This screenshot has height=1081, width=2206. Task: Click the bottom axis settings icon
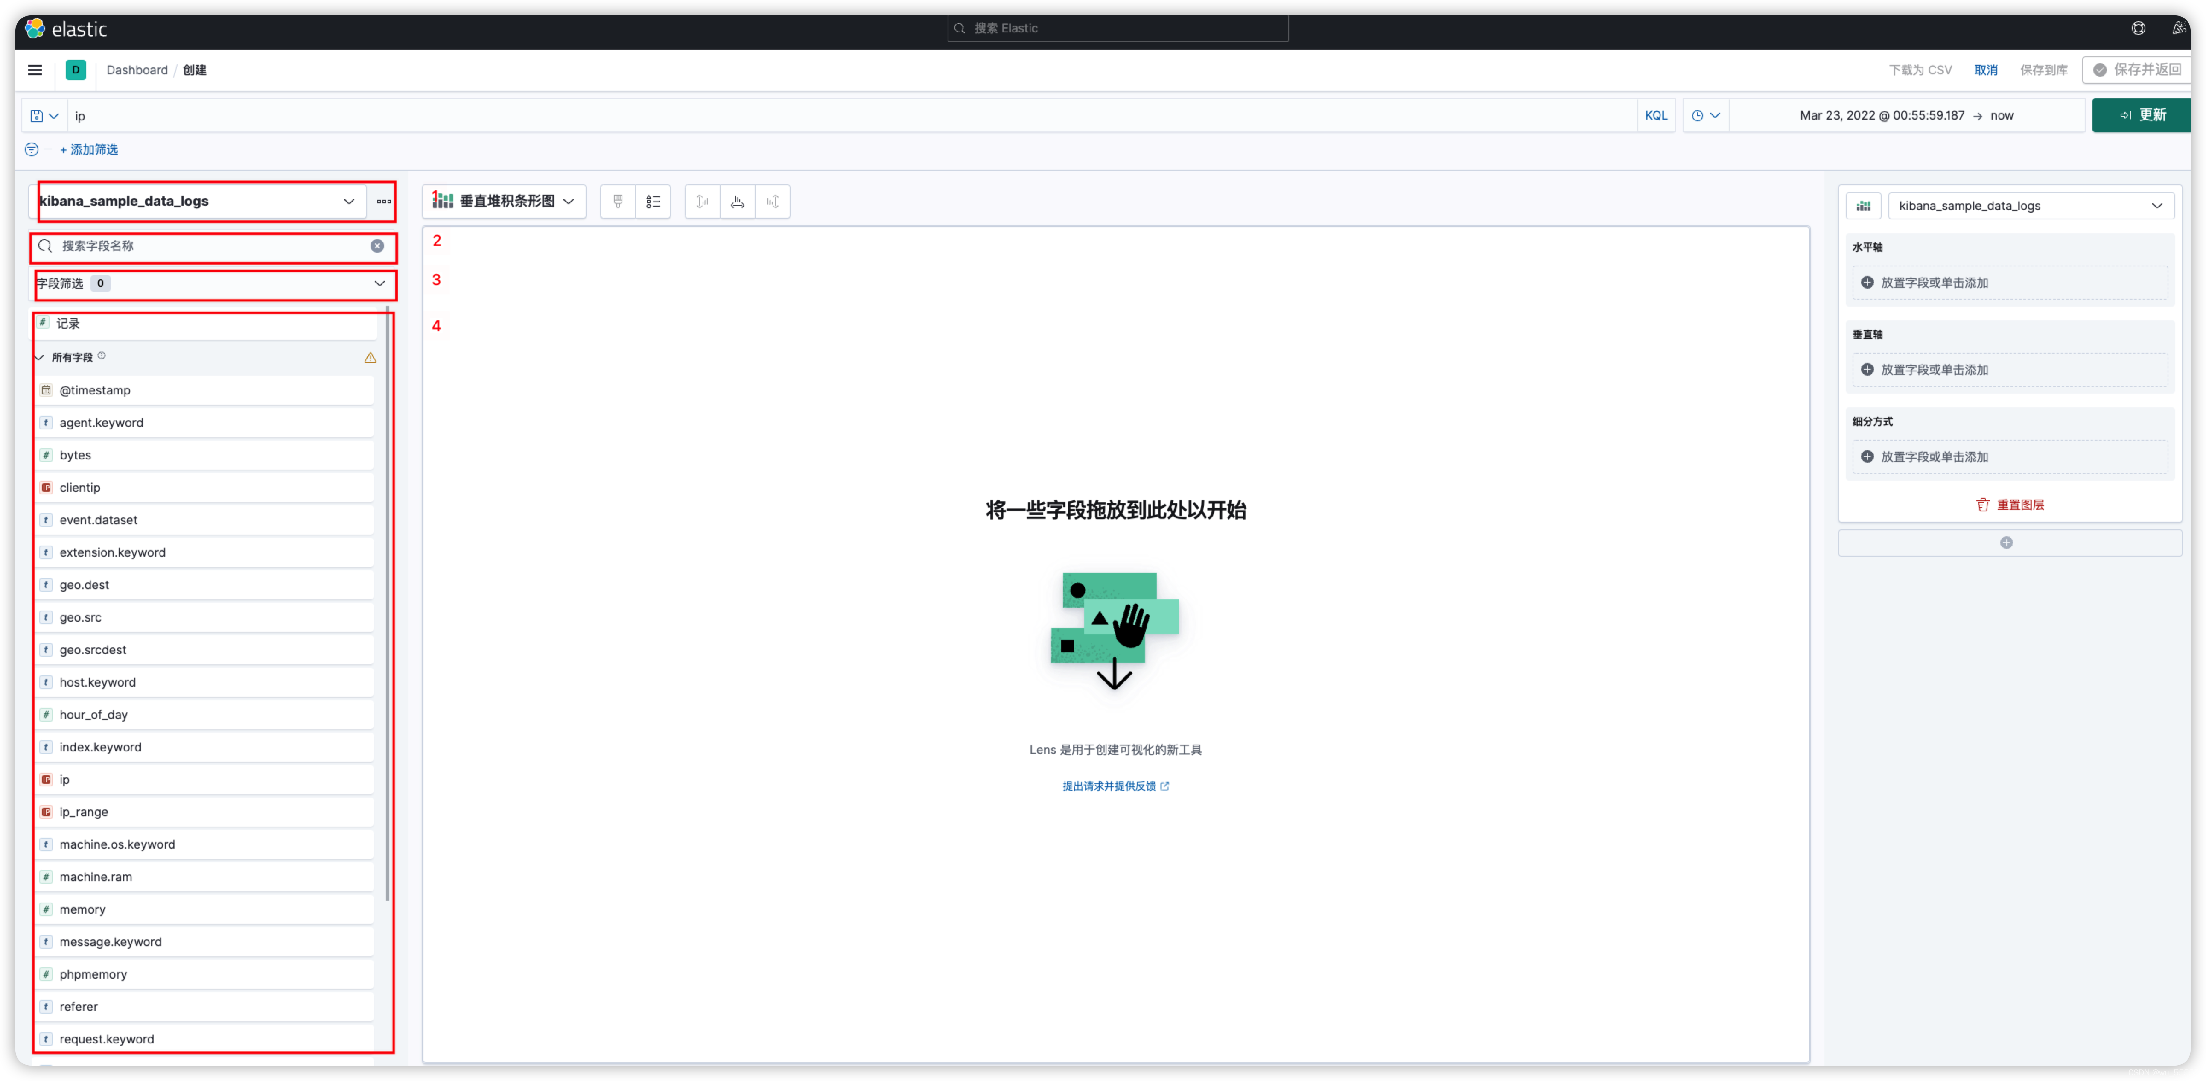(x=737, y=201)
